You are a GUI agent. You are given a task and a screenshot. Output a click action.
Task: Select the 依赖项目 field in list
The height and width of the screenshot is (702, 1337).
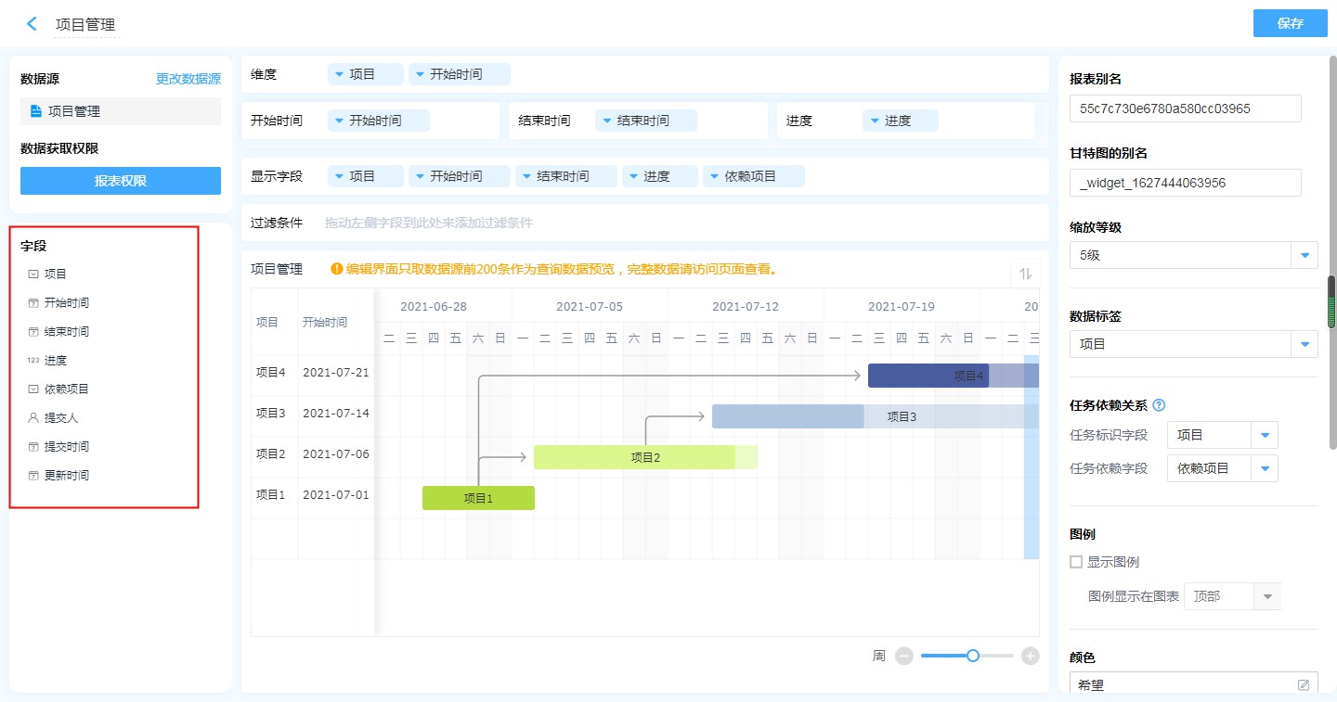pos(67,389)
